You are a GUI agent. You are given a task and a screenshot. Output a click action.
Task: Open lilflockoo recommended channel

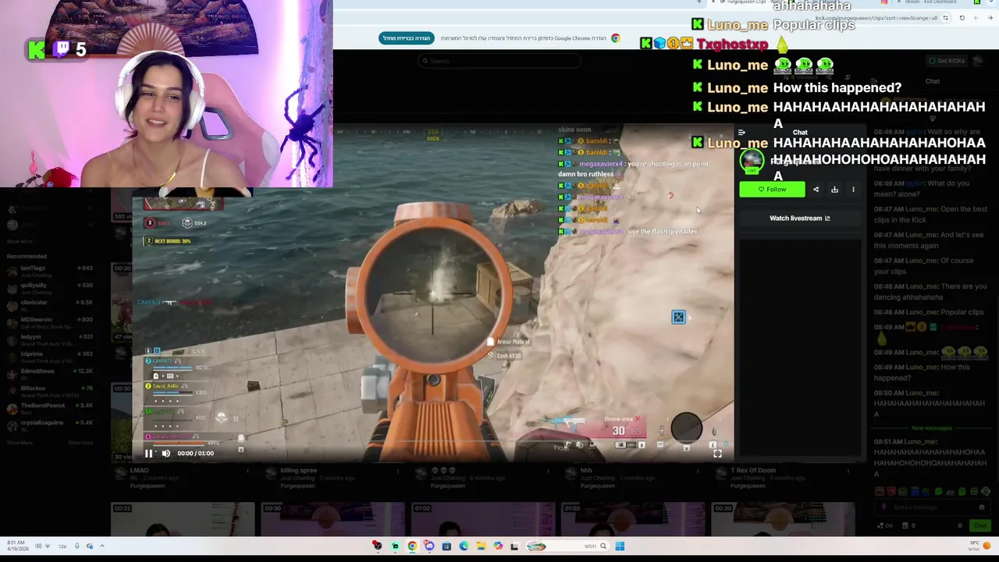(x=49, y=390)
